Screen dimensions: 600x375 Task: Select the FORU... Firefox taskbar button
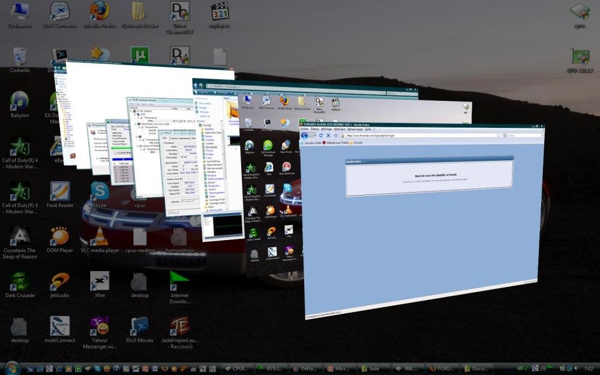point(443,368)
